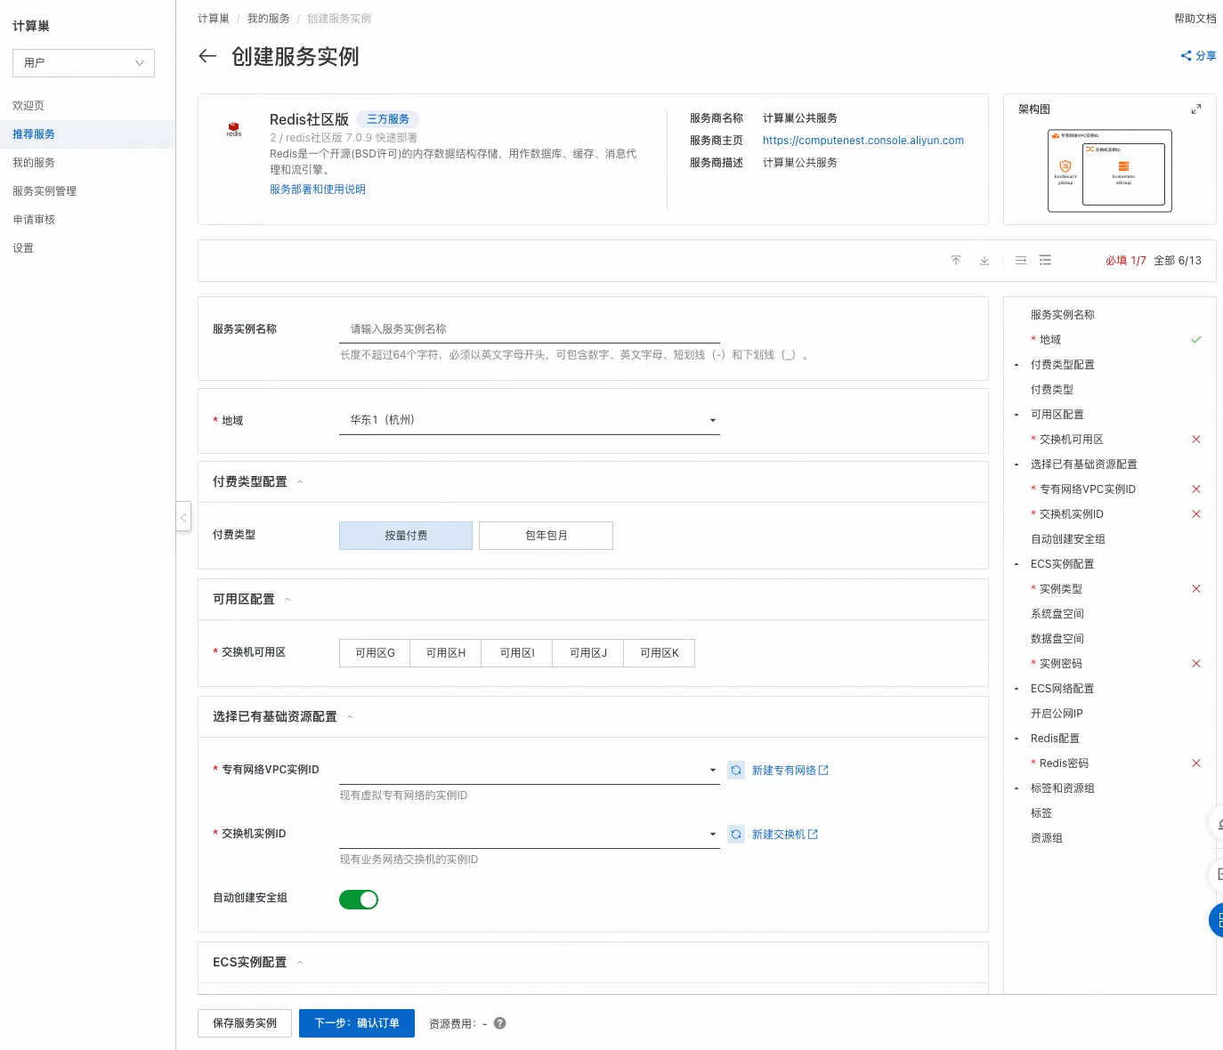1223x1050 pixels.
Task: Click 我的服务 in the breadcrumb
Action: point(269,19)
